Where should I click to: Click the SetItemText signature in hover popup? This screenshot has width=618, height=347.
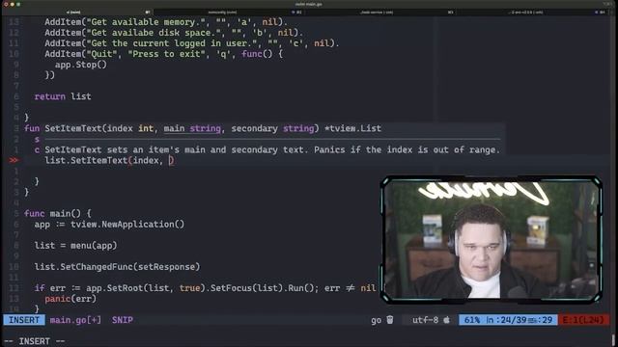tap(212, 128)
